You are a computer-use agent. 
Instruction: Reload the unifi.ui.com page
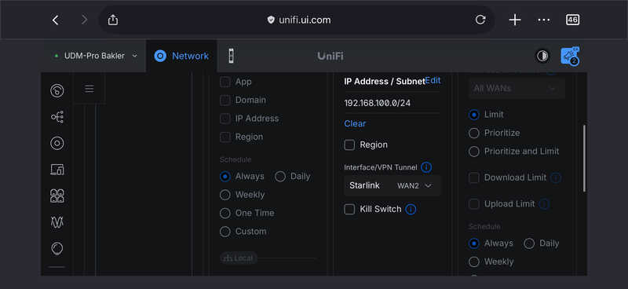coord(480,20)
